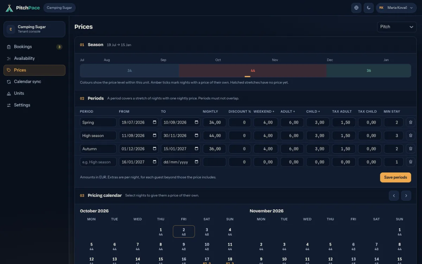Select October 4 in the calendar
422x264 pixels.
click(230, 232)
